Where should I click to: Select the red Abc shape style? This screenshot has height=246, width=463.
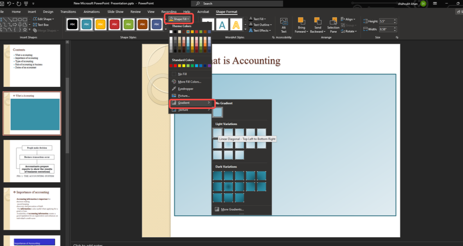tap(115, 24)
